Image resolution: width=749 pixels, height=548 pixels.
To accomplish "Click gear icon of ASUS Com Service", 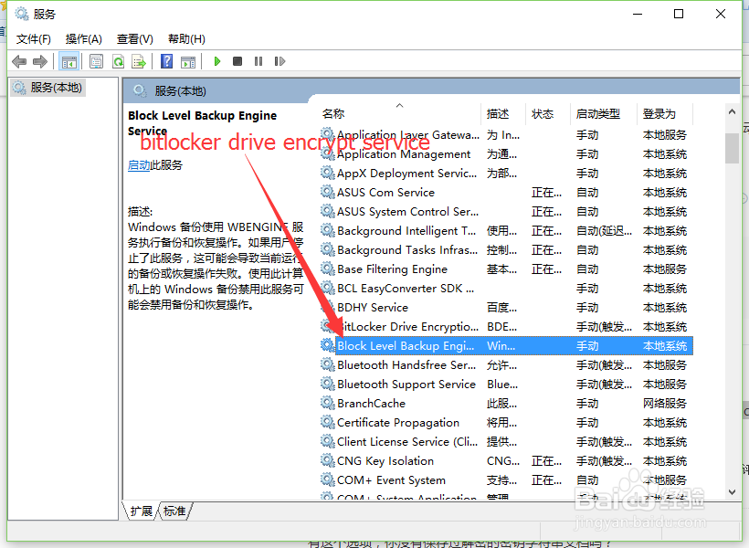I will pos(327,192).
